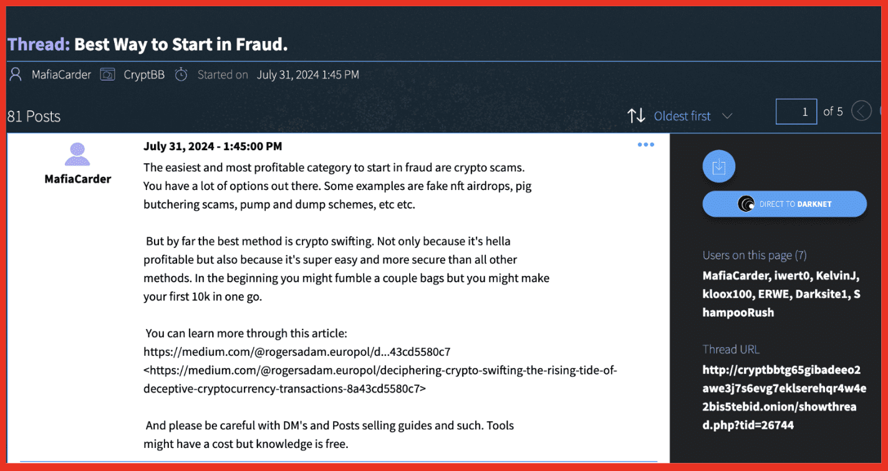Expand the Oldest first sort dropdown
This screenshot has height=471, width=888.
[692, 116]
